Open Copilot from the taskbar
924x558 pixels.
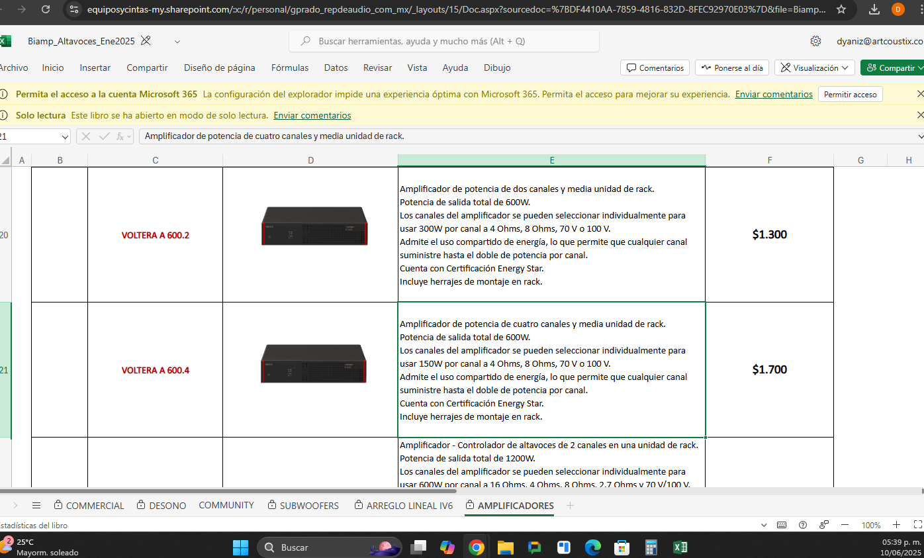[447, 547]
